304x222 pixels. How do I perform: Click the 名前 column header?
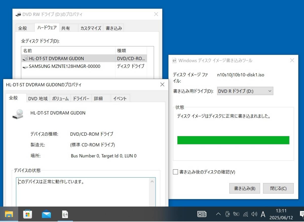click(x=68, y=51)
